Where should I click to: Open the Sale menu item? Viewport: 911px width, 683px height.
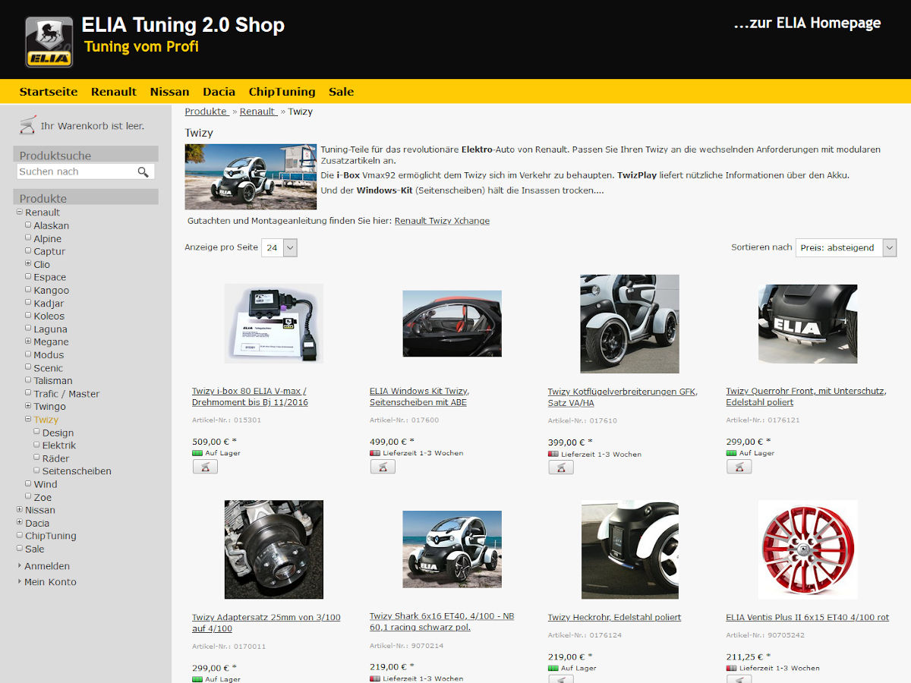(x=341, y=92)
